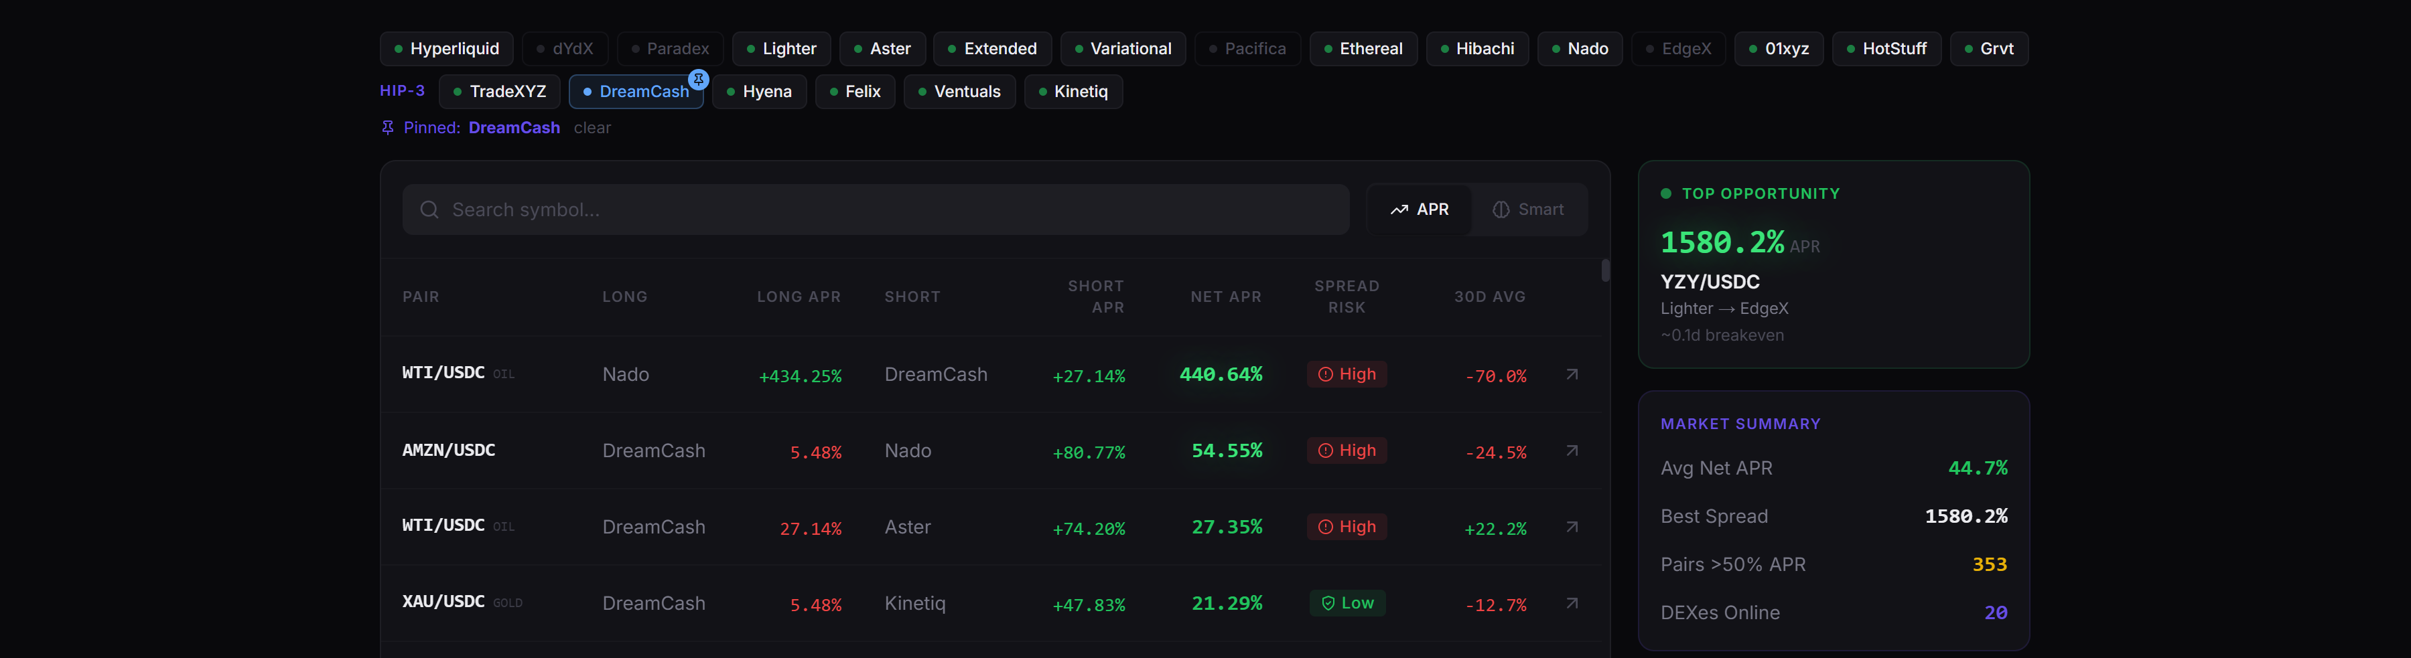Click the 27.35% net APR value
The height and width of the screenshot is (658, 2411).
point(1227,527)
